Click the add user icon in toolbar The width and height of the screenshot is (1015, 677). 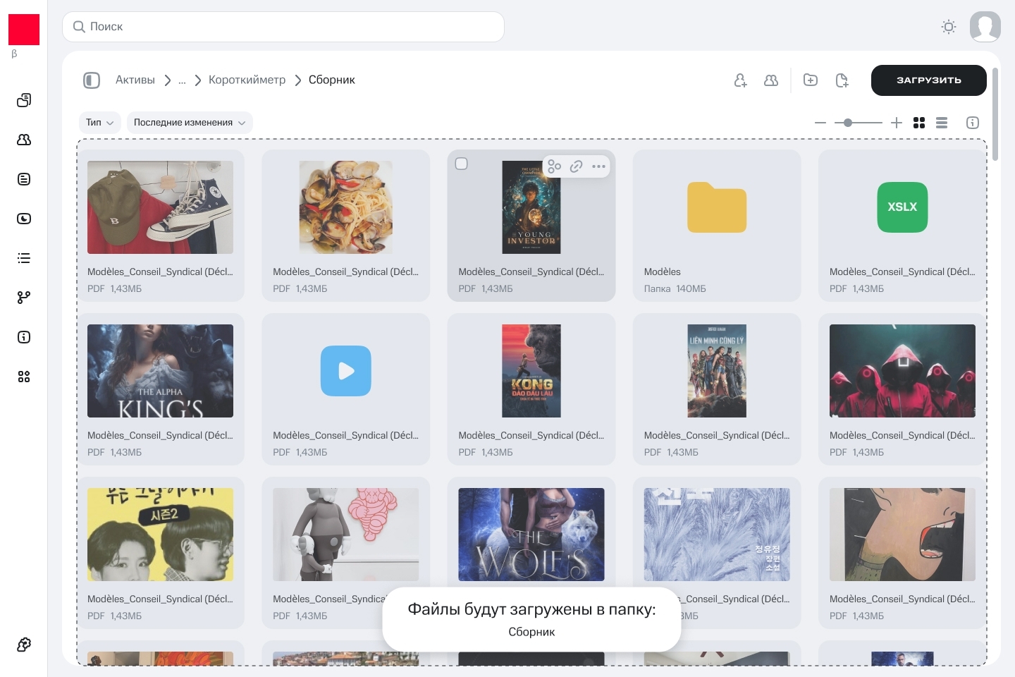[x=740, y=80]
